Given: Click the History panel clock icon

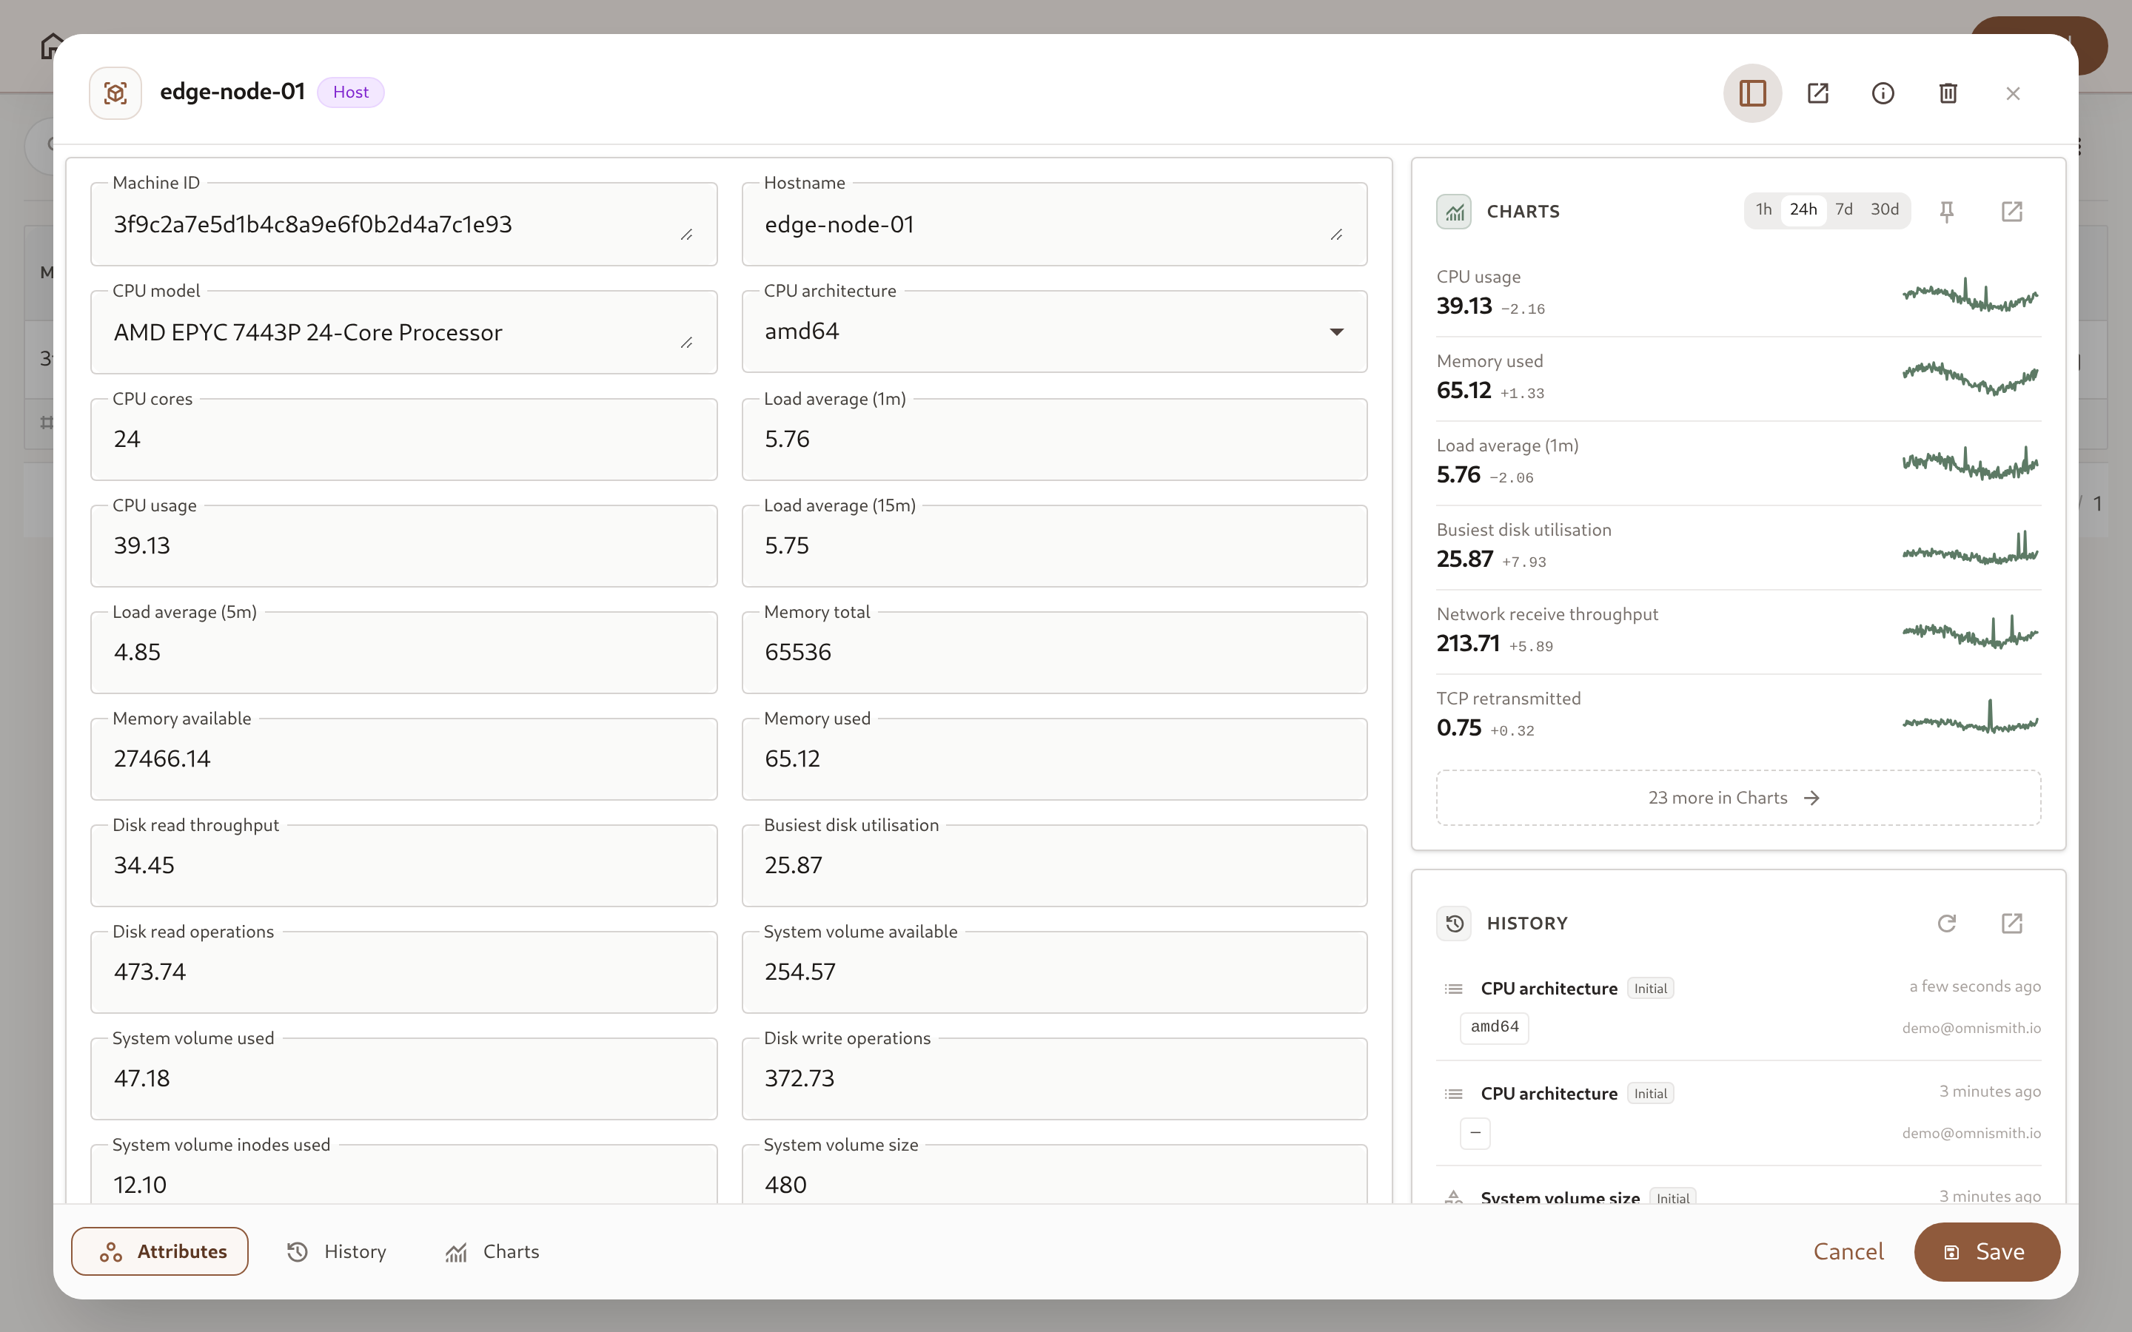Looking at the screenshot, I should (x=1454, y=924).
